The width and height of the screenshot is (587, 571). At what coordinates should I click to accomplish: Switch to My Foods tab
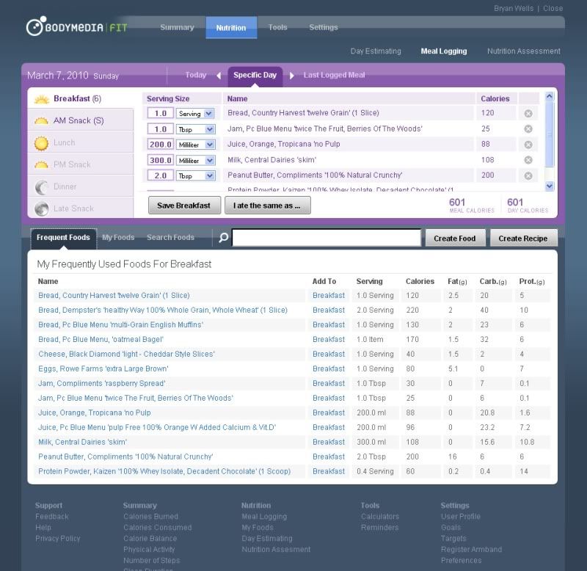pyautogui.click(x=118, y=237)
